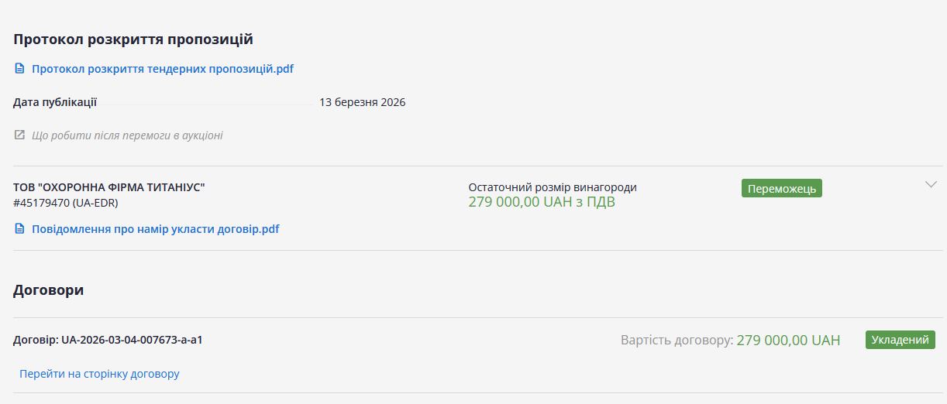The width and height of the screenshot is (947, 404).
Task: Click the green Укладений status badge
Action: (x=900, y=340)
